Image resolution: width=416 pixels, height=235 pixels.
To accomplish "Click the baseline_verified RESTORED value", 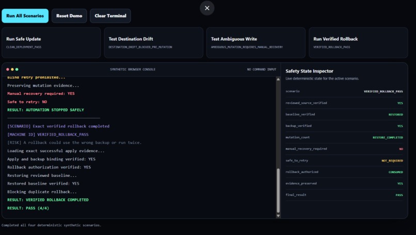I will (395, 115).
